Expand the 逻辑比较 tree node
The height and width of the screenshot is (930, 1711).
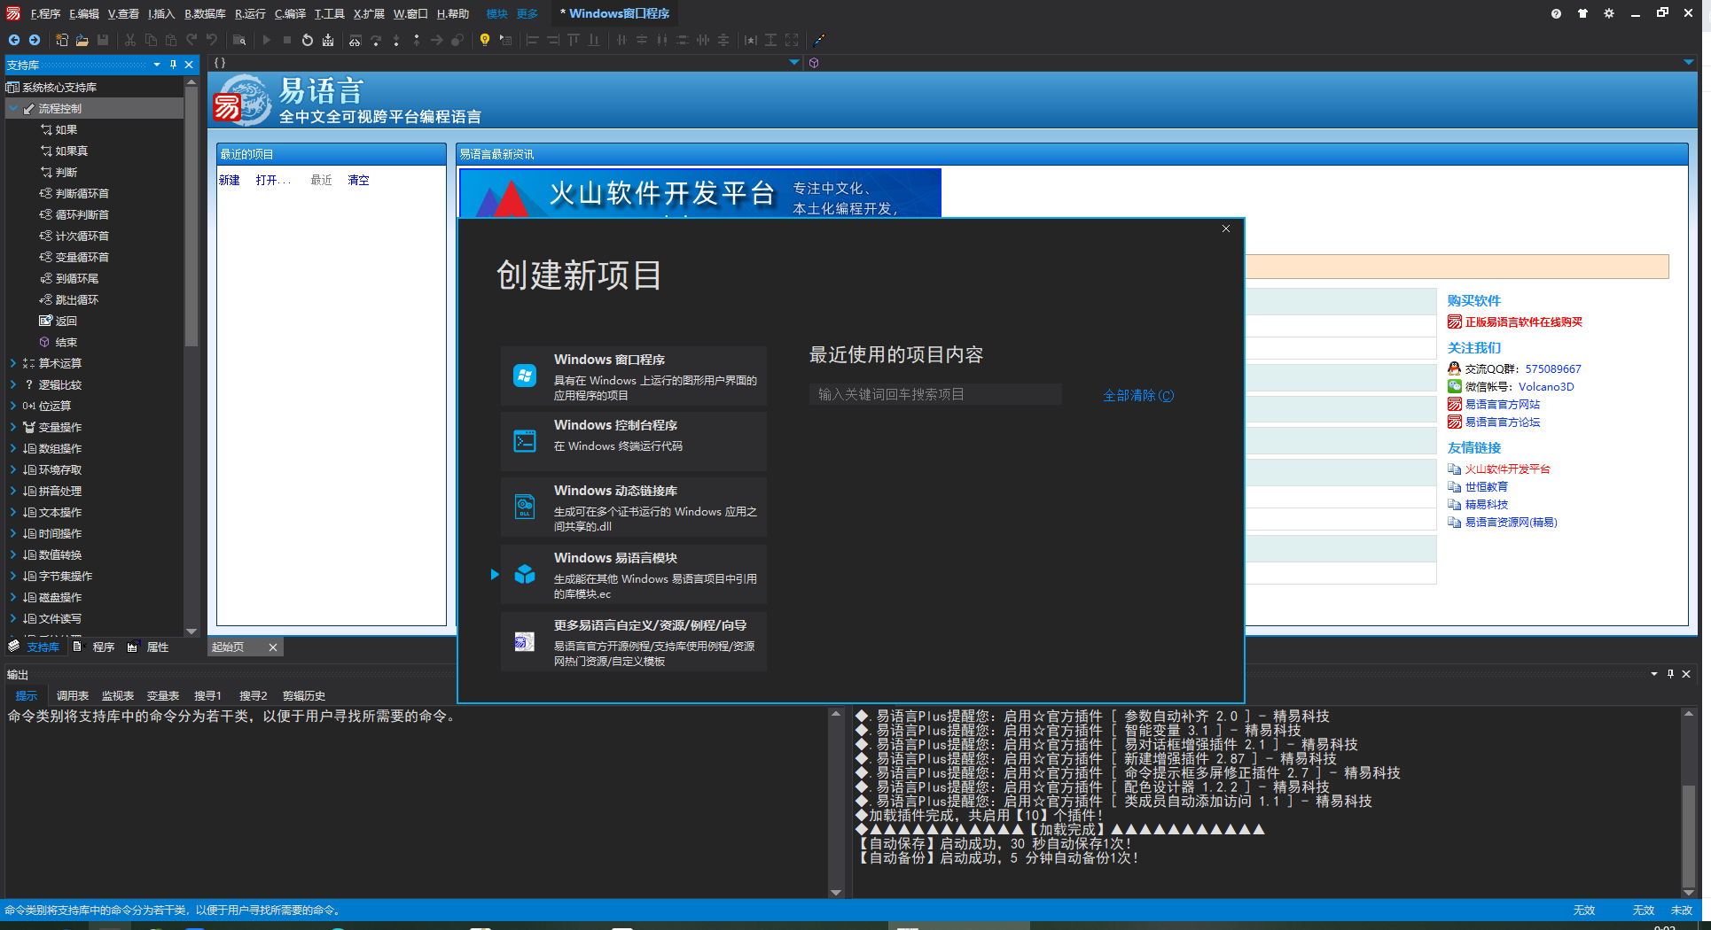pyautogui.click(x=13, y=384)
